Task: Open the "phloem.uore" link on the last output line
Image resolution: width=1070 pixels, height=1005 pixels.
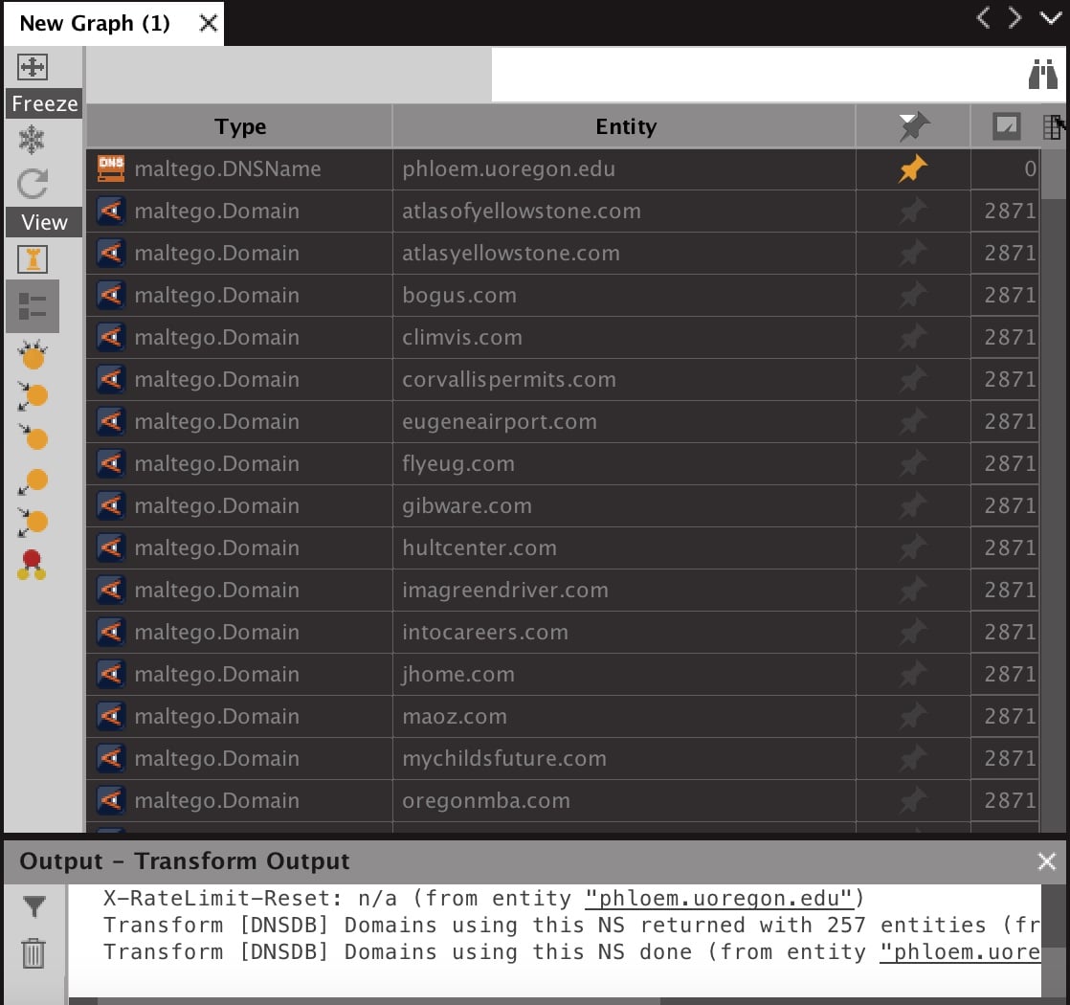Action: click(x=959, y=951)
